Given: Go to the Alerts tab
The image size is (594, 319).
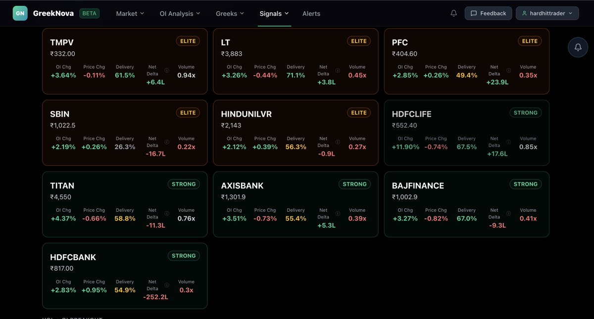Looking at the screenshot, I should point(311,13).
